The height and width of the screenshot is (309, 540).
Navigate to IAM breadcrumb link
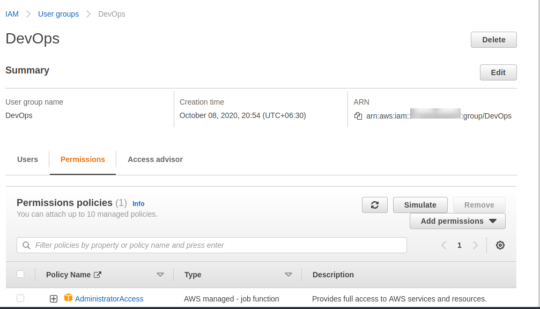pyautogui.click(x=12, y=14)
